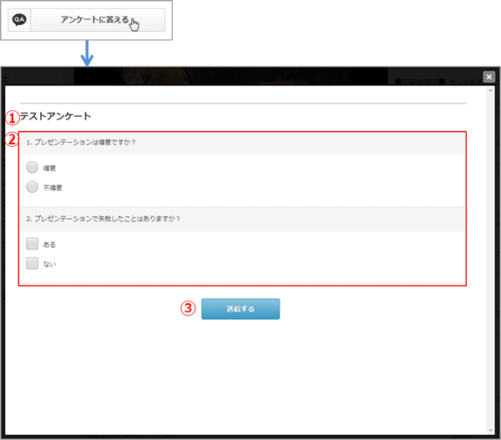Image resolution: width=501 pixels, height=440 pixels.
Task: Click the QA speech bubble icon
Action: (x=19, y=20)
